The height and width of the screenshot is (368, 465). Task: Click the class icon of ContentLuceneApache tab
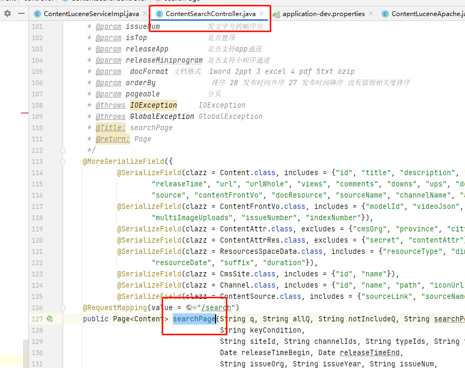click(x=385, y=14)
